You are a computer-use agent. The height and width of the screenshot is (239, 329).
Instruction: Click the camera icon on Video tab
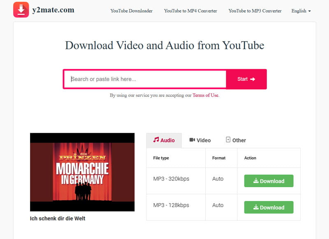click(192, 140)
